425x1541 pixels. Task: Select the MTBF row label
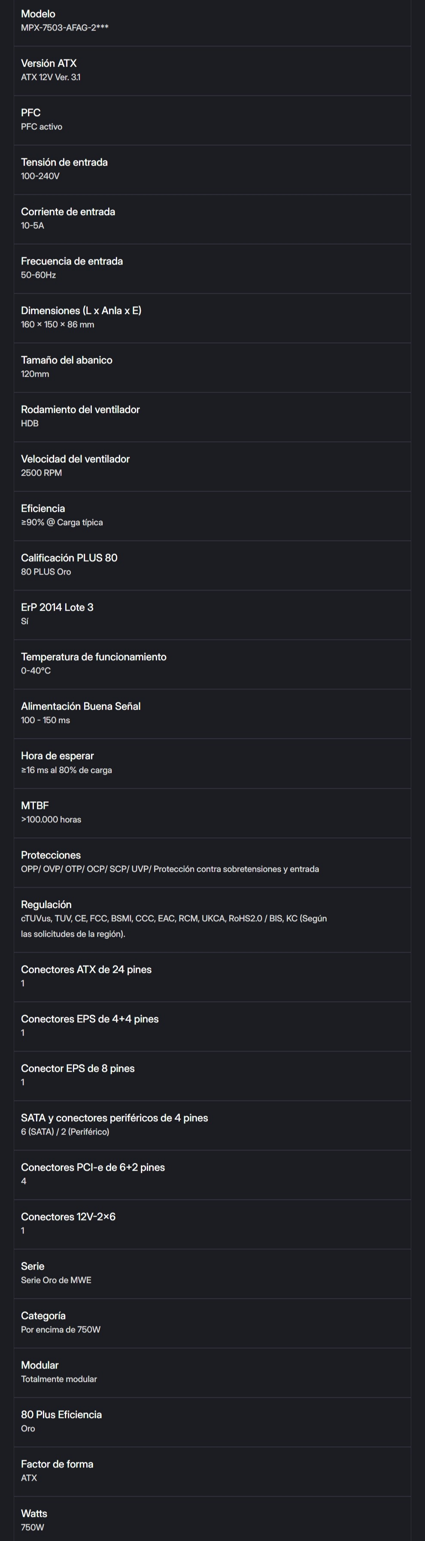[x=35, y=806]
